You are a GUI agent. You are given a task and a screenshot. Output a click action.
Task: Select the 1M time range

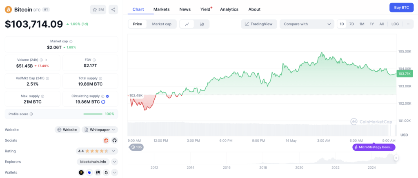[362, 24]
